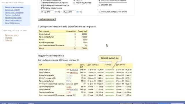Open the end date calendar dropdown

pyautogui.click(x=79, y=12)
